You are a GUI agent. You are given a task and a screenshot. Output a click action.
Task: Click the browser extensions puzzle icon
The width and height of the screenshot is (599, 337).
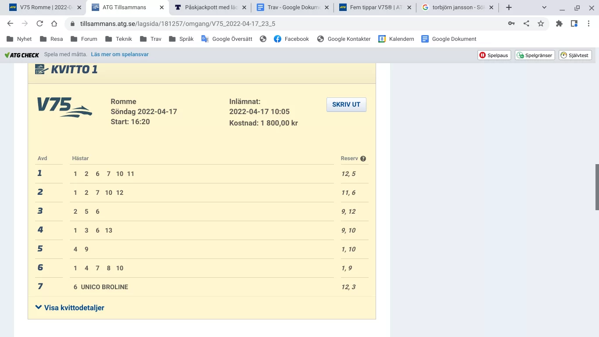559,23
